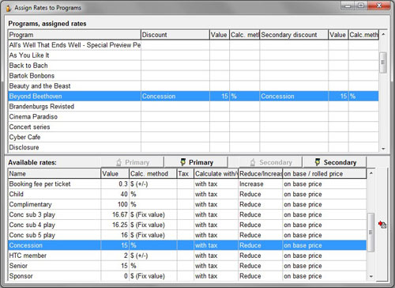Select the 'Sponsor' rate row
The image size is (395, 288).
coord(187,276)
